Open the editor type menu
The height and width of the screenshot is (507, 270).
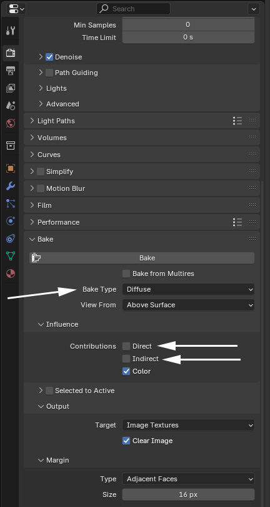coord(16,9)
